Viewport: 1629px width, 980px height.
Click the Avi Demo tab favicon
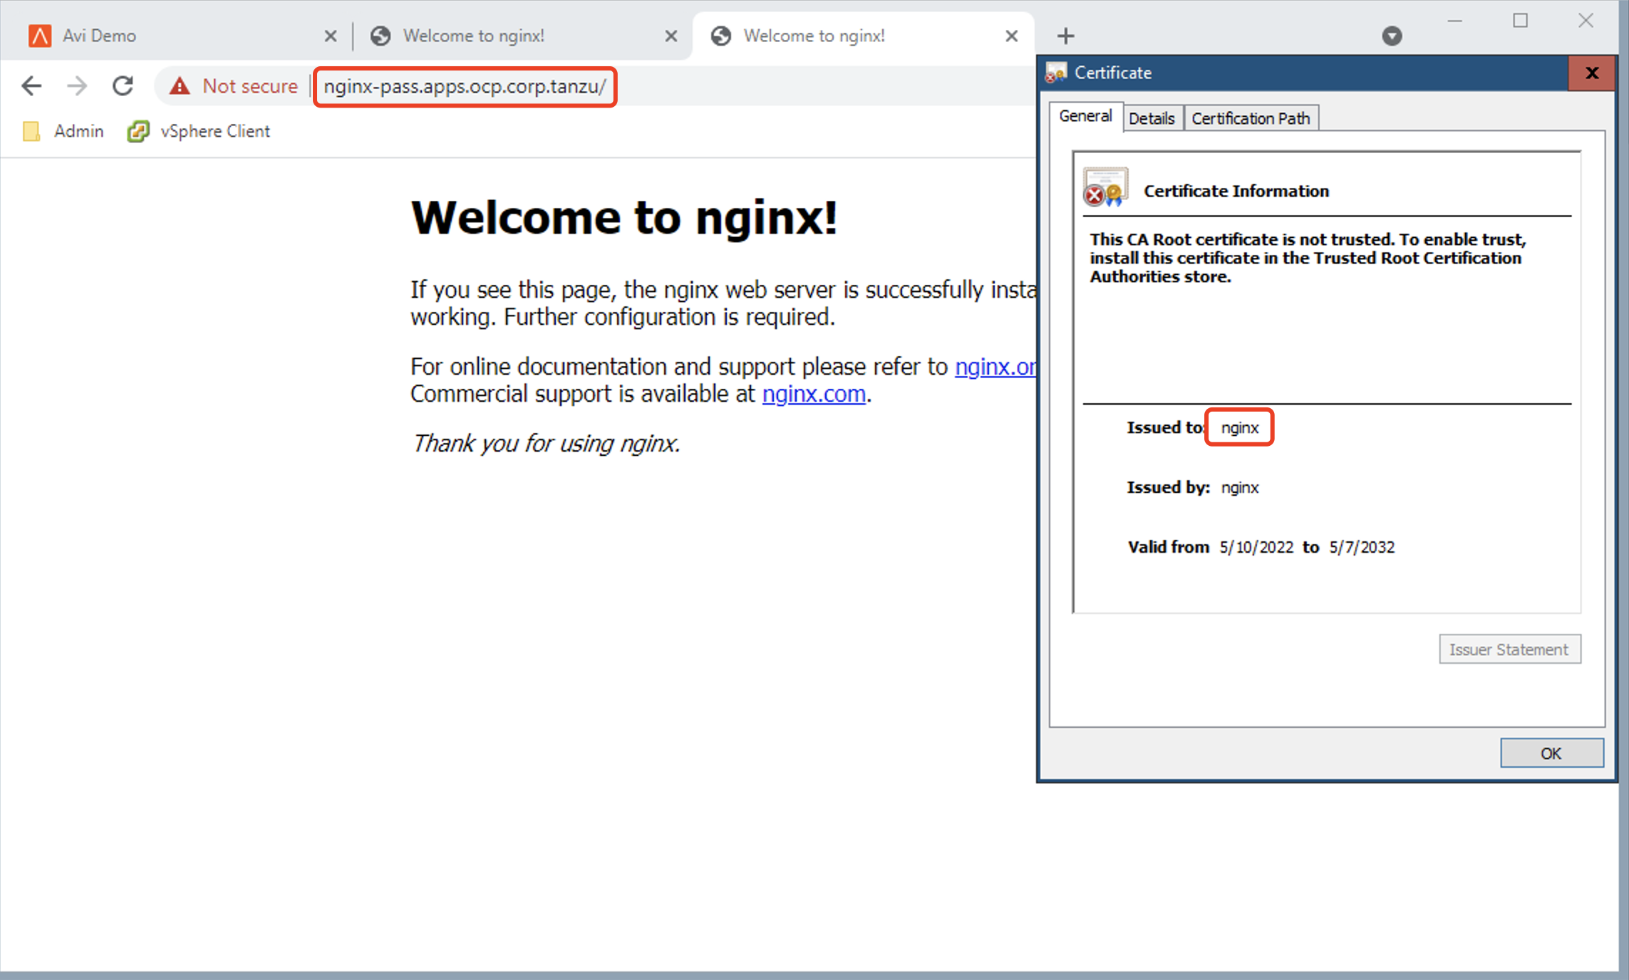[x=39, y=36]
